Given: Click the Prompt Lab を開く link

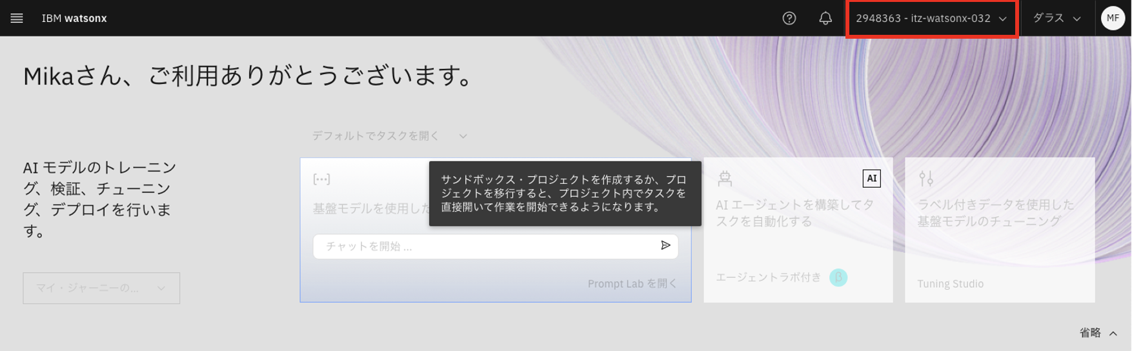Looking at the screenshot, I should click(632, 284).
